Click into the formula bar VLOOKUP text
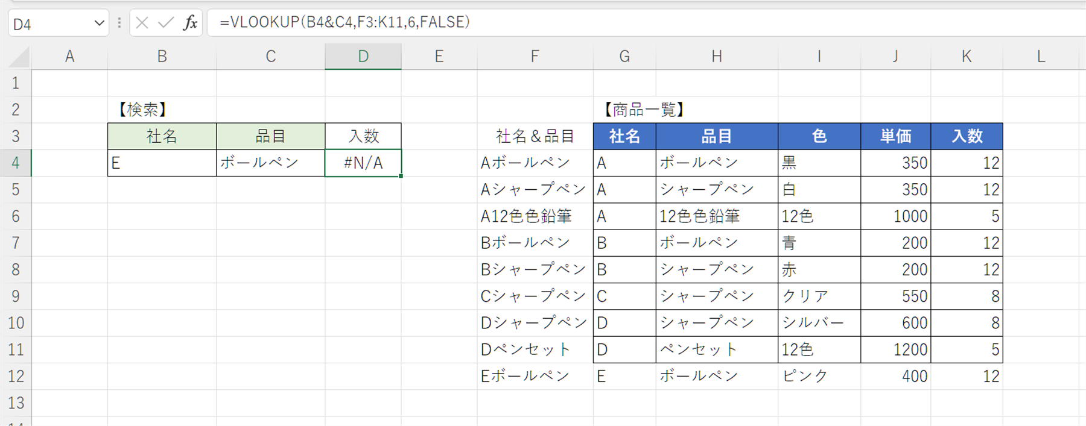The height and width of the screenshot is (426, 1086). tap(345, 22)
